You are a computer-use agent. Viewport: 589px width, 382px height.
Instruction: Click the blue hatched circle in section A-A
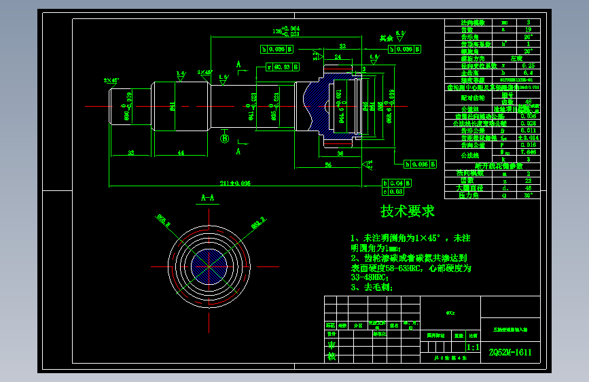(209, 266)
